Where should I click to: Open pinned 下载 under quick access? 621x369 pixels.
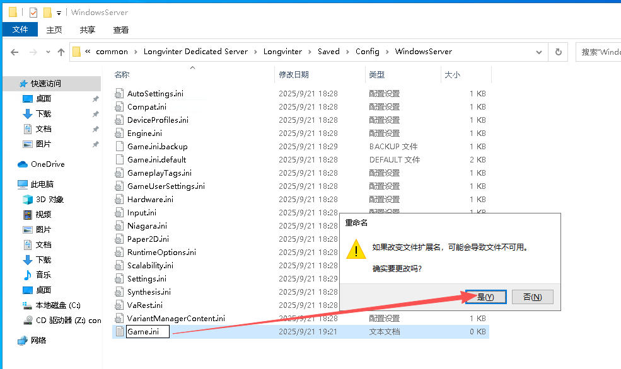click(x=44, y=114)
